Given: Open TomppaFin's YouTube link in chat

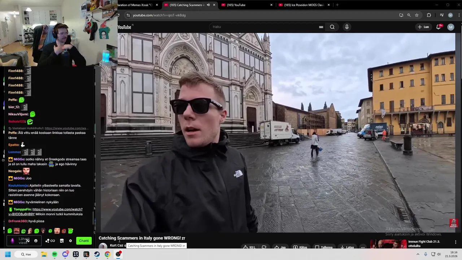Looking at the screenshot, I should [45, 212].
